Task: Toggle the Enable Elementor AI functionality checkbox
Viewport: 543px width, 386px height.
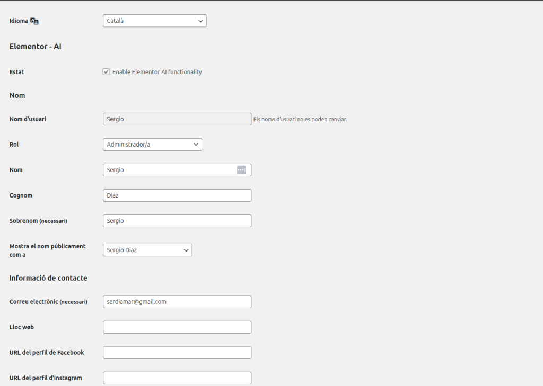Action: [106, 72]
